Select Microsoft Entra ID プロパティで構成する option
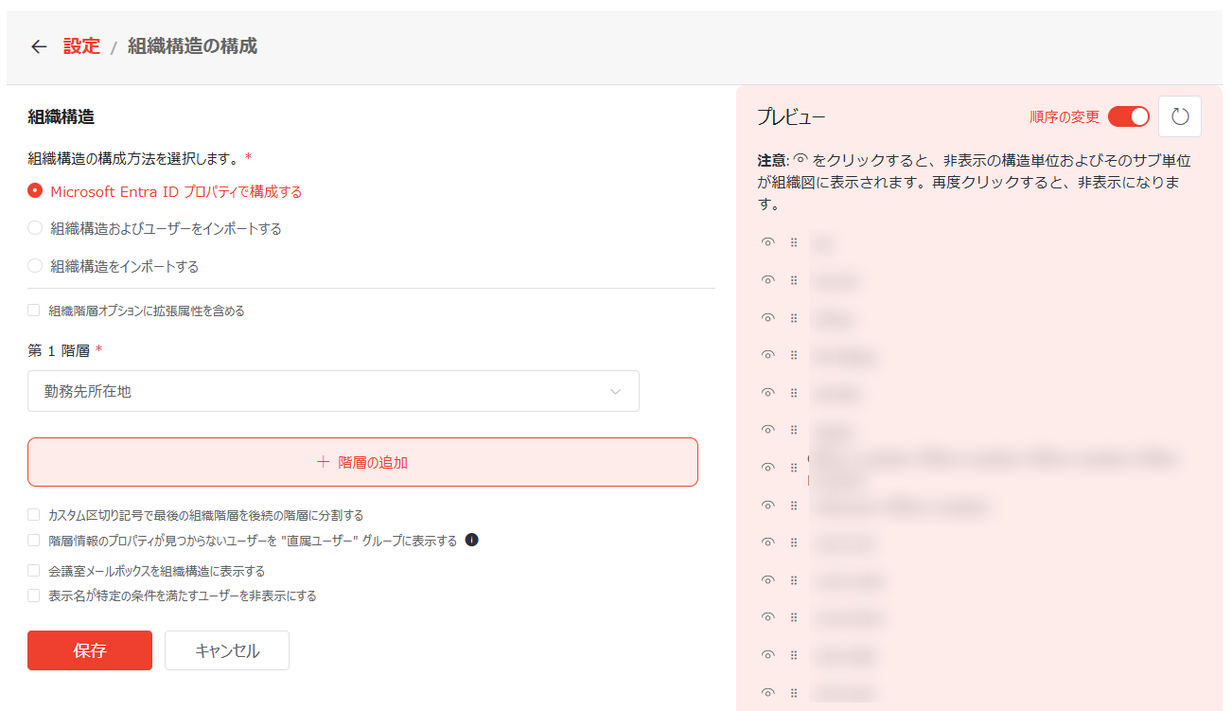The height and width of the screenshot is (711, 1232). [x=35, y=191]
